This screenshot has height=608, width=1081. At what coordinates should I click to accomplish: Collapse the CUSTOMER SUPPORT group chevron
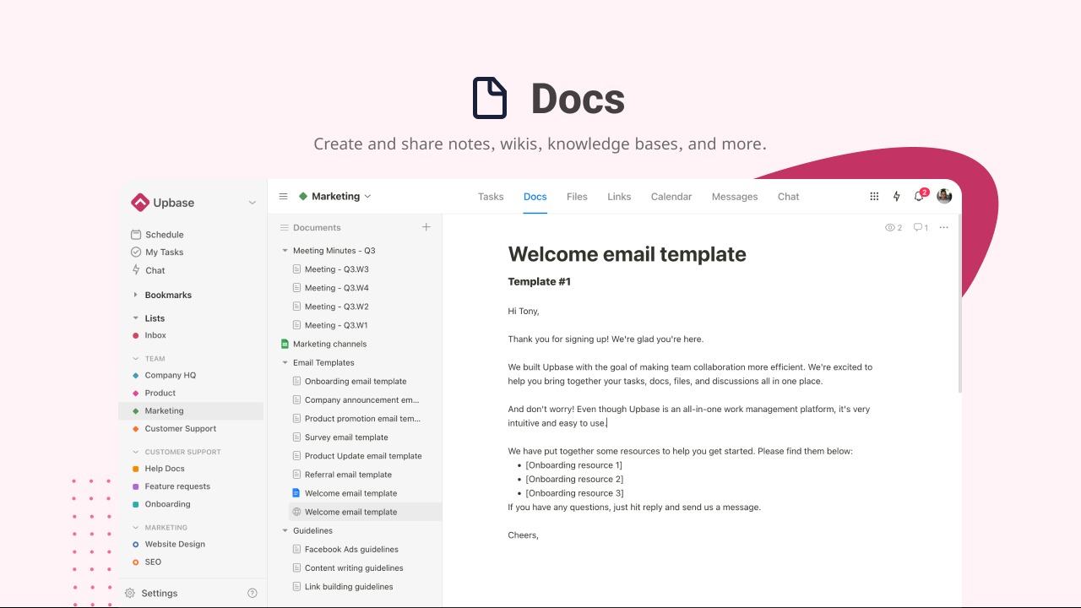pyautogui.click(x=135, y=452)
